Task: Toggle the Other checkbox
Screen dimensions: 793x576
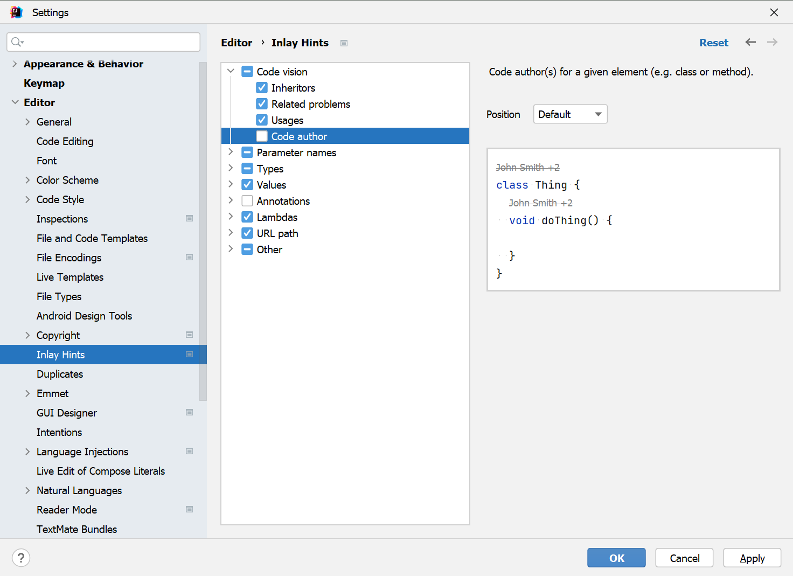Action: coord(247,249)
